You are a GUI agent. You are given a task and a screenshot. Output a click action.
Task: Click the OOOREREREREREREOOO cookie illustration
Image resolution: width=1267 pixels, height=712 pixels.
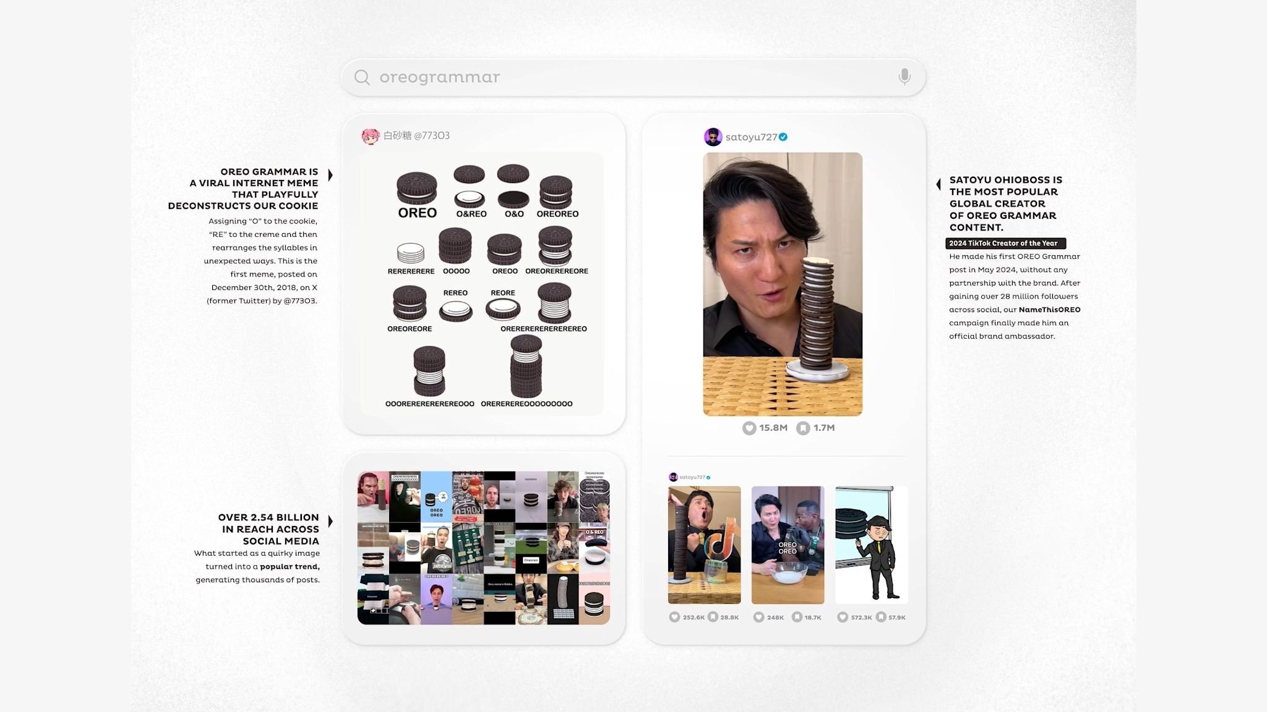pos(429,371)
